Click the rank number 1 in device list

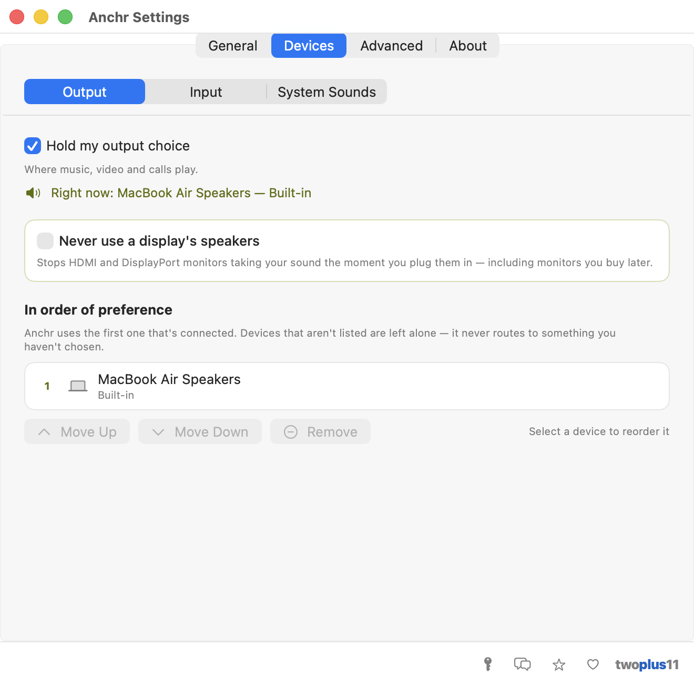coord(47,386)
